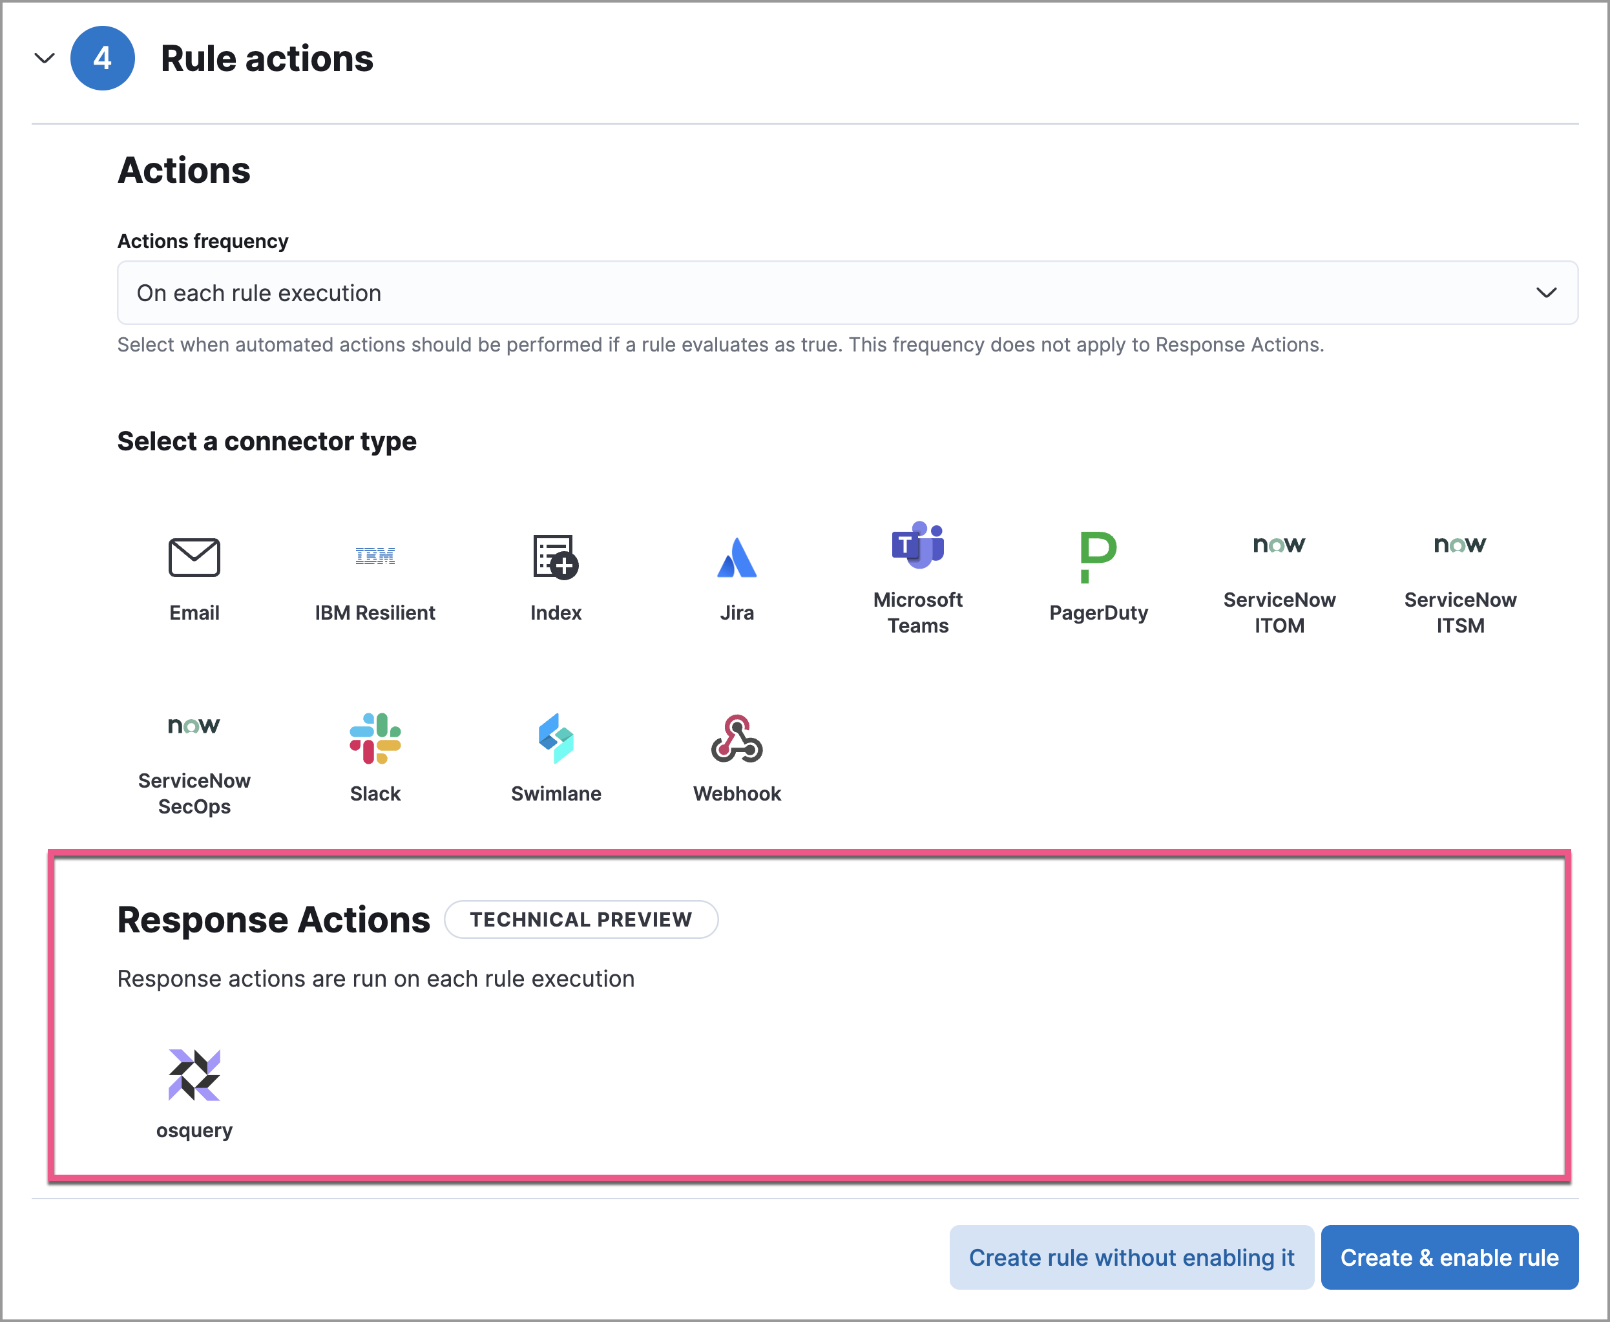
Task: Click the dropdown arrow in Actions frequency
Action: click(x=1546, y=293)
